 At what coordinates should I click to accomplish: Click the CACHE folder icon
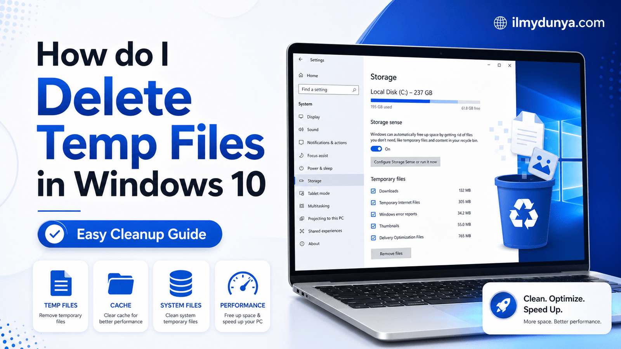[121, 284]
